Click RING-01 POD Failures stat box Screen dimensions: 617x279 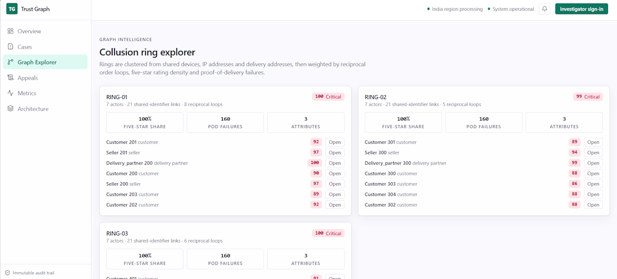tap(225, 123)
